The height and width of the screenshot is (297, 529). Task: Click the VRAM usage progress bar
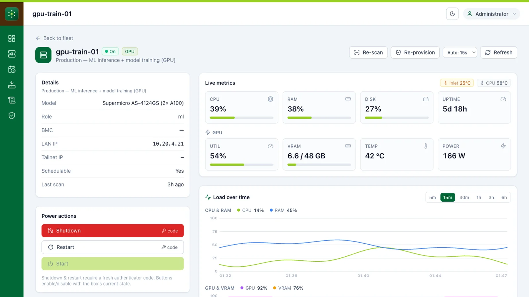[x=319, y=164]
